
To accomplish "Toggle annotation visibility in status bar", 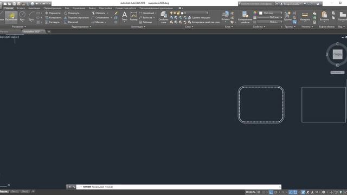I will click(303, 192).
